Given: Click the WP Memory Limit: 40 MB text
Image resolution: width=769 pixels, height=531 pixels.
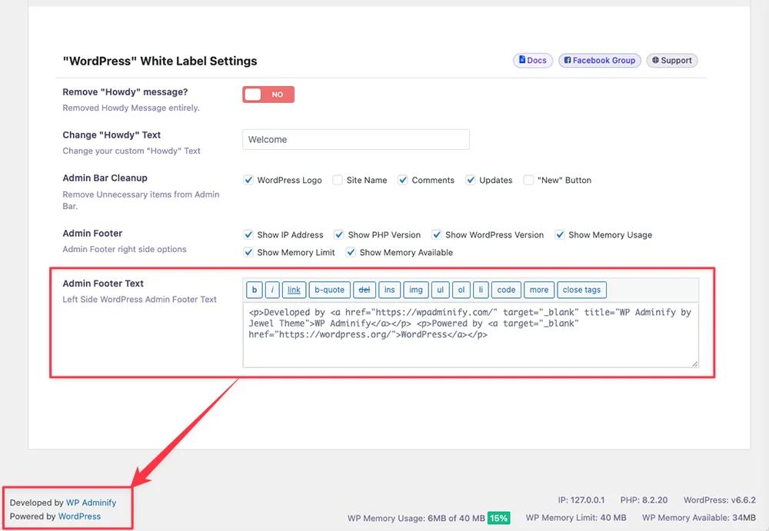Looking at the screenshot, I should coord(576,518).
